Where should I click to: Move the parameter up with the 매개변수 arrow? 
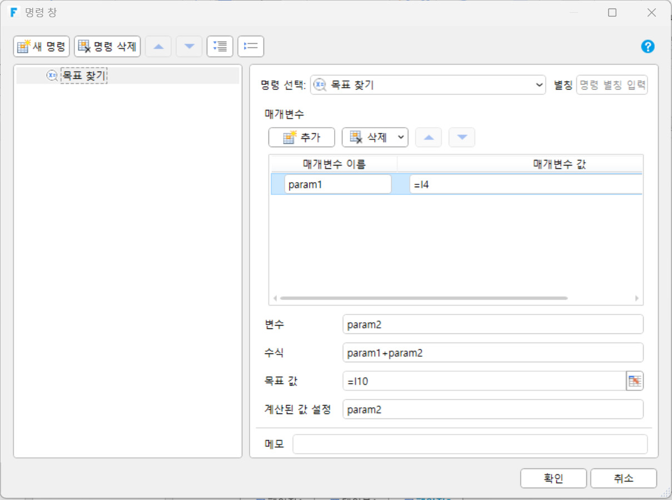pyautogui.click(x=429, y=137)
